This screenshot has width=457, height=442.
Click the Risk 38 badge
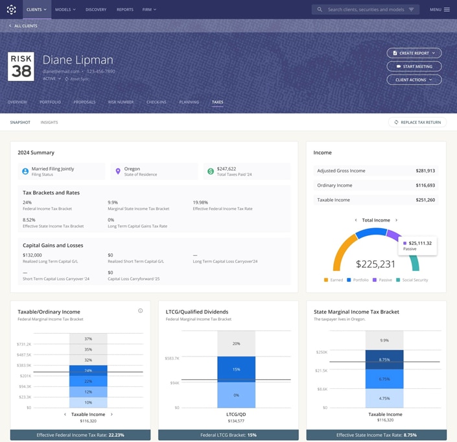point(21,67)
